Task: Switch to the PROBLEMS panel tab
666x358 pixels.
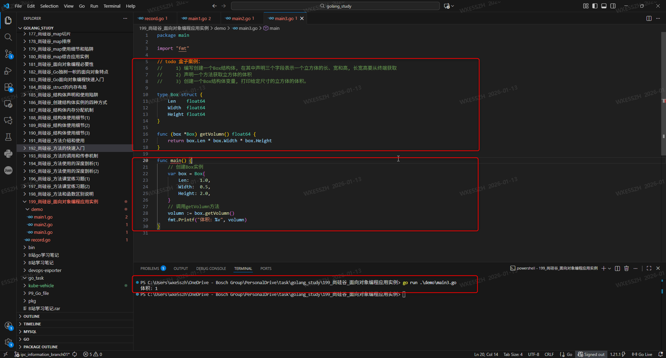Action: pyautogui.click(x=153, y=268)
